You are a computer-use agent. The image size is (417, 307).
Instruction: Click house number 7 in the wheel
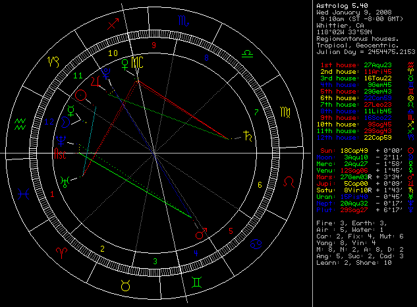[256, 111]
